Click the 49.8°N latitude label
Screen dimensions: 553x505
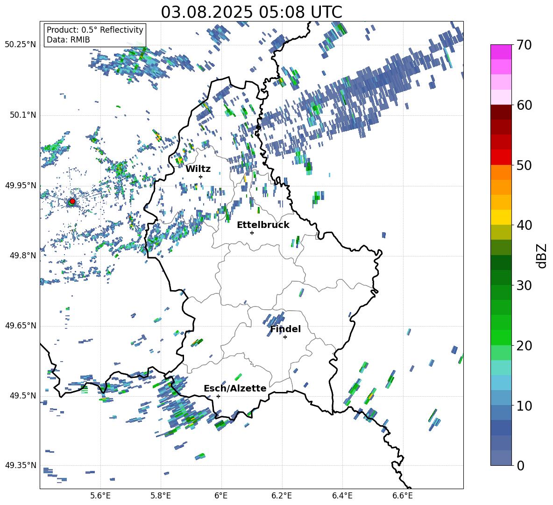pos(23,256)
